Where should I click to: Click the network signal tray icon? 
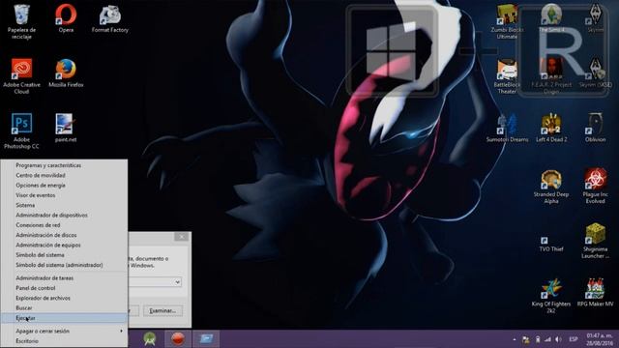point(547,339)
